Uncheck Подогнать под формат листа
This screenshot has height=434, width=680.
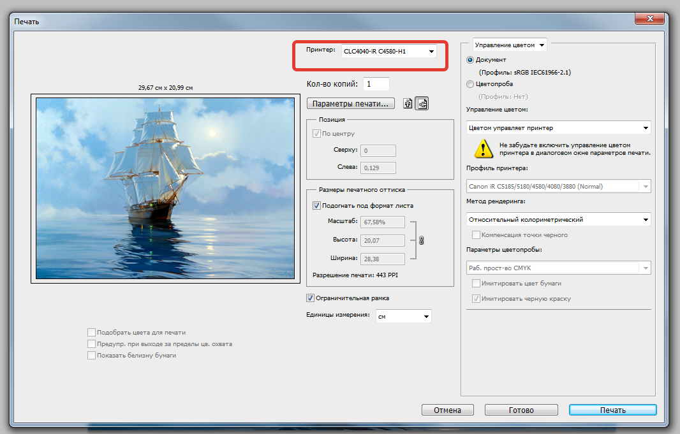pyautogui.click(x=316, y=205)
